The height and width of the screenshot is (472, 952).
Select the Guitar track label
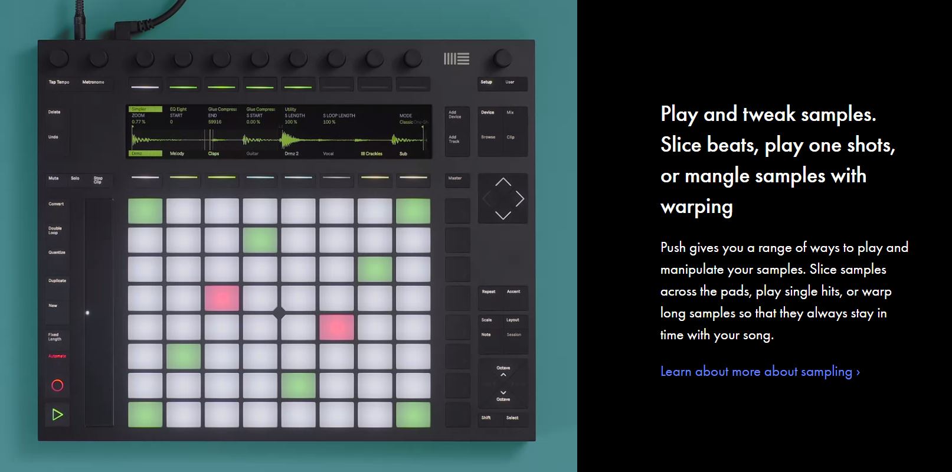(x=253, y=153)
